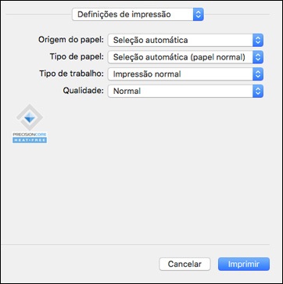Click the PrecisionCore diamond logo
Screen dimensions: 283x284
click(30, 117)
